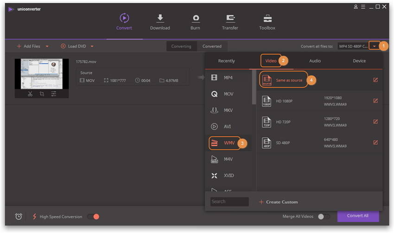394x233 pixels.
Task: Click the Add Files button
Action: pos(28,46)
